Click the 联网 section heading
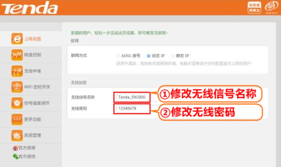 (75, 41)
